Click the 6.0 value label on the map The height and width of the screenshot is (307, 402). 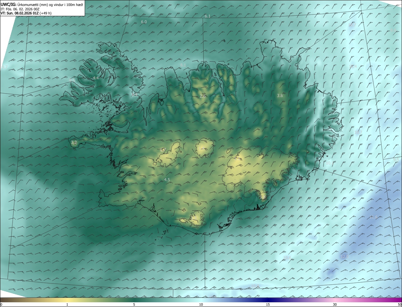[144, 22]
